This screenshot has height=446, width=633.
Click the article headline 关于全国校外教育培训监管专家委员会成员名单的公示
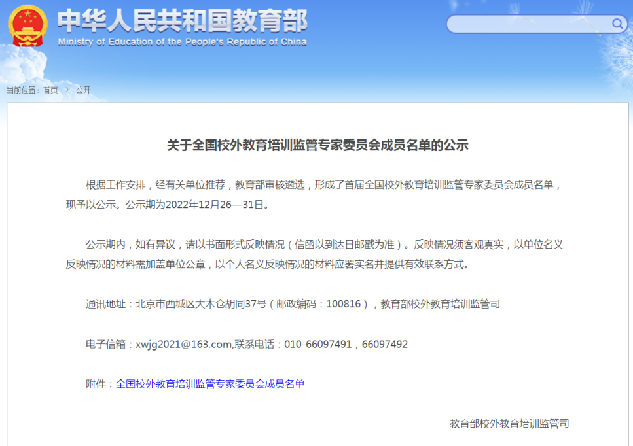[x=317, y=145]
